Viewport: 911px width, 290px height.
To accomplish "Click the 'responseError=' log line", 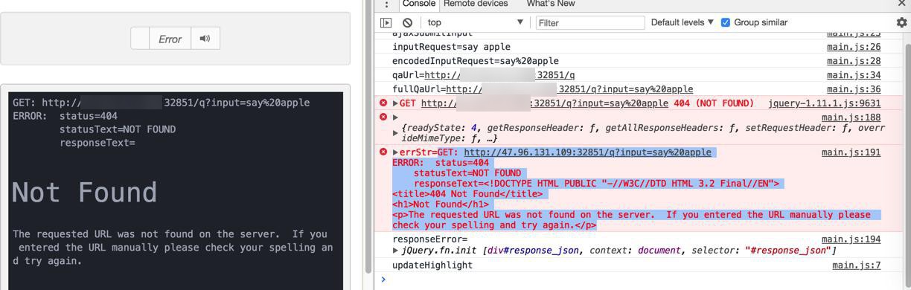I will (x=429, y=239).
